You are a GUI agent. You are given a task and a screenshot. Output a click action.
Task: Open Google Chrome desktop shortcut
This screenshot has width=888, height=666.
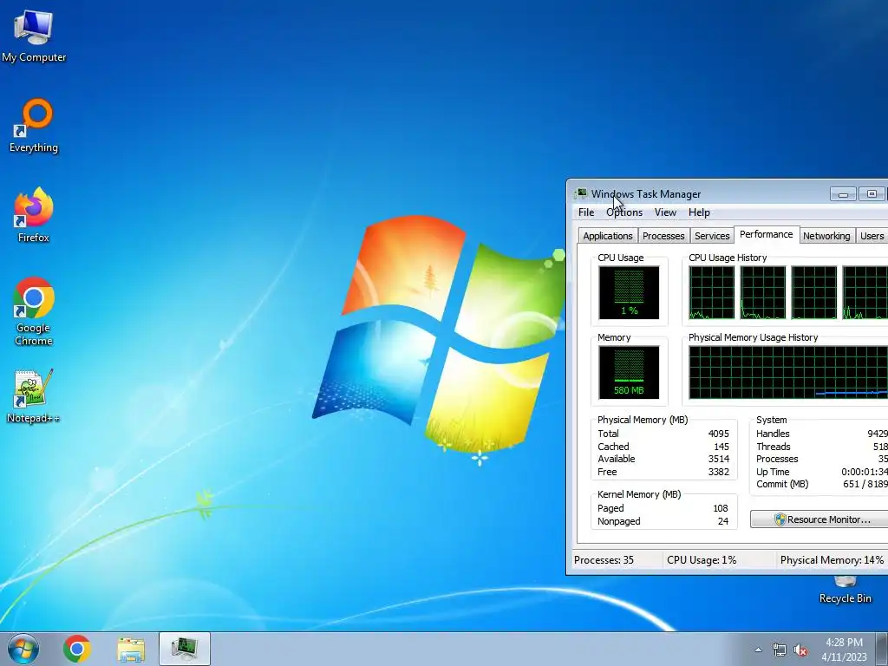tap(34, 311)
